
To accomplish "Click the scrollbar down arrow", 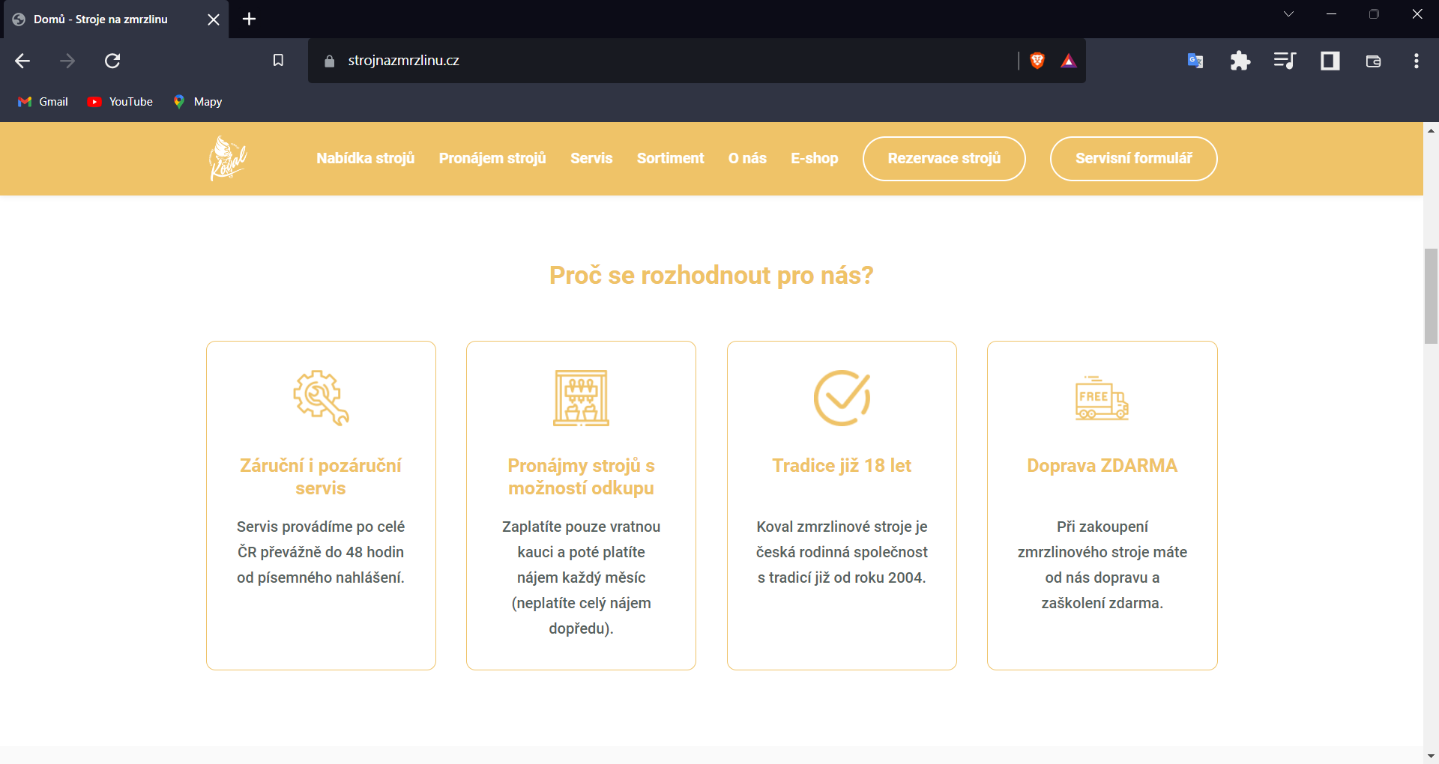I will click(1431, 756).
